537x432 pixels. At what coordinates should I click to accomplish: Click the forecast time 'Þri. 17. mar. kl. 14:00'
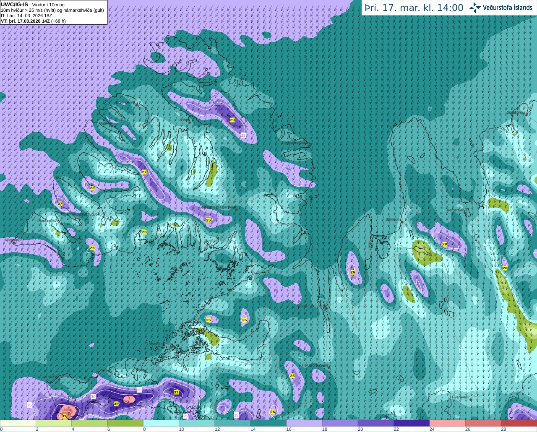[x=414, y=8]
